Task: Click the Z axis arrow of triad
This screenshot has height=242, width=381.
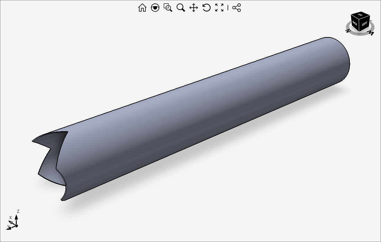Action: point(16,217)
